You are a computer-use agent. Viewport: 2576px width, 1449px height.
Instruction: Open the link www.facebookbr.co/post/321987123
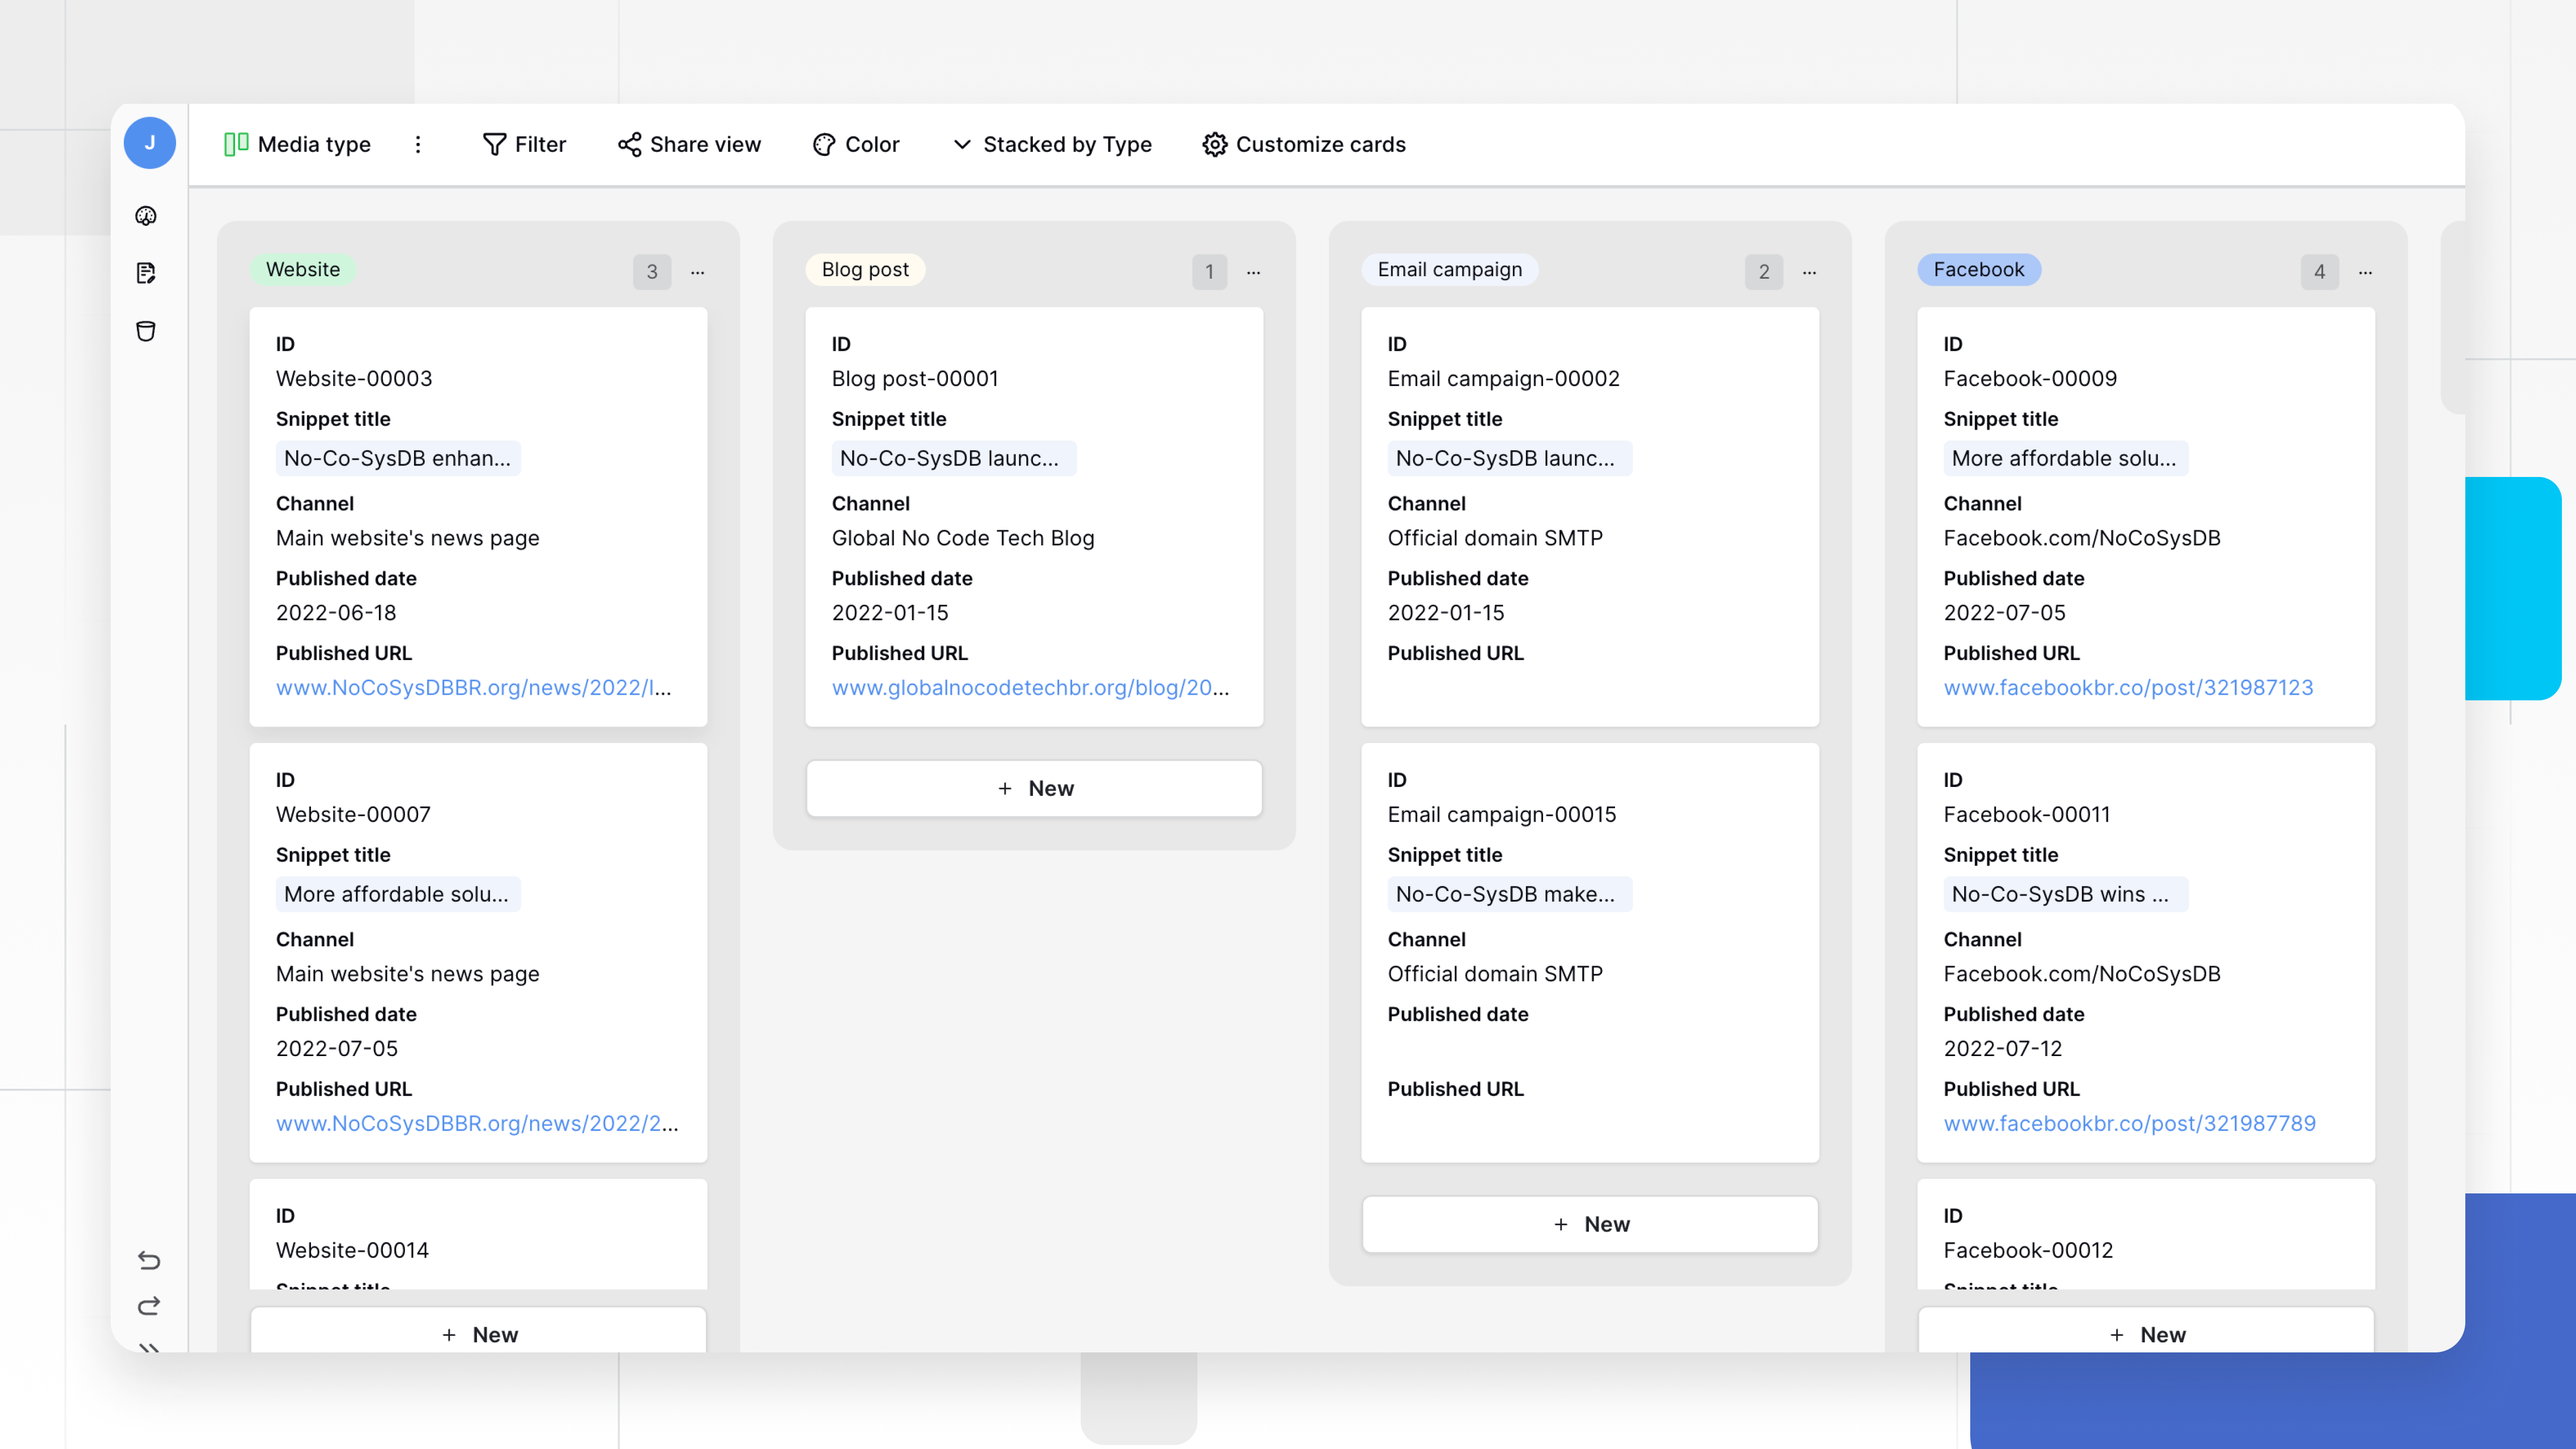[x=2128, y=687]
